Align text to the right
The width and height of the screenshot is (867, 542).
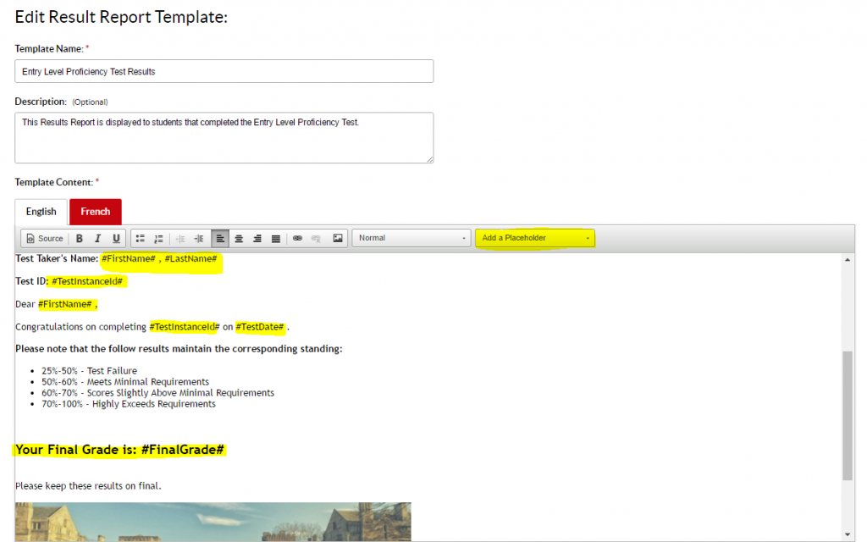coord(257,238)
